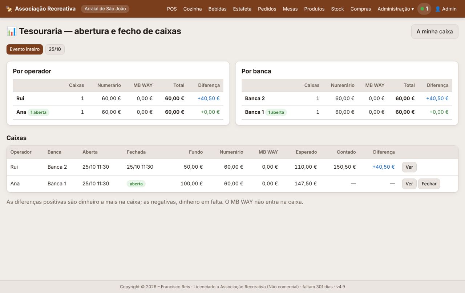
Task: Click Rui in the Por operador table
Action: [20, 98]
